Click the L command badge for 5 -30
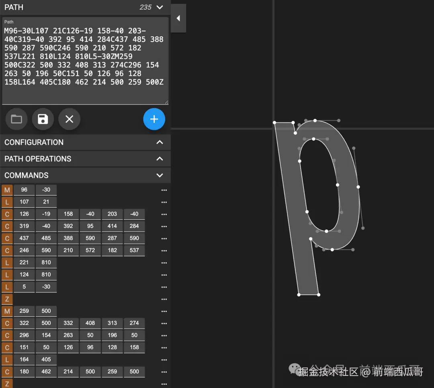 click(x=7, y=287)
